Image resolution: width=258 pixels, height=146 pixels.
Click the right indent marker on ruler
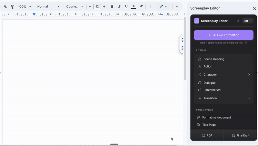coord(162,15)
